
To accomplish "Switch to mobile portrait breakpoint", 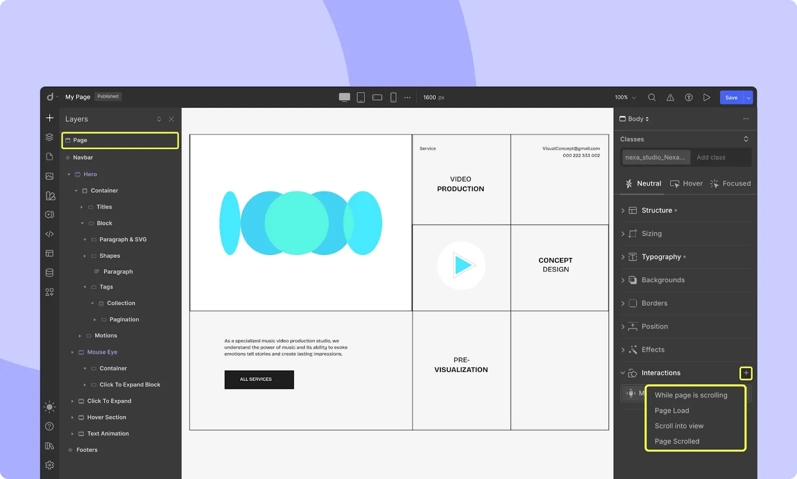I will click(393, 98).
